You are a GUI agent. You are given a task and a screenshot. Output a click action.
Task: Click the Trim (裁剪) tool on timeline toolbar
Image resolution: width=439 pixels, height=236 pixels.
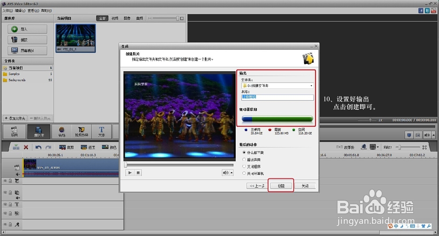pos(66,147)
